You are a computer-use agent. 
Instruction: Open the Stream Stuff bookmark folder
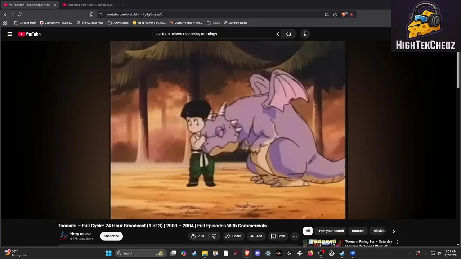25,23
